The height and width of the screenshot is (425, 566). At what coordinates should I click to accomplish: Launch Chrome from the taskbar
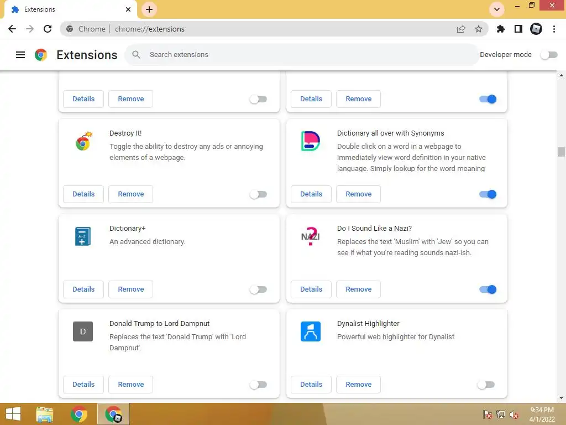coord(79,414)
